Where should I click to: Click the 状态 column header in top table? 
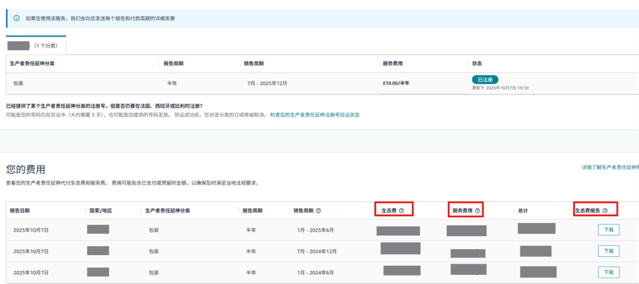tap(477, 63)
